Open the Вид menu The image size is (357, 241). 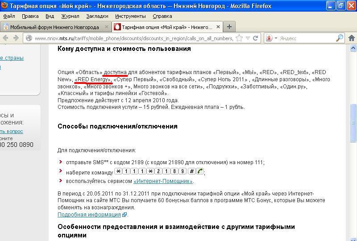[x=50, y=16]
